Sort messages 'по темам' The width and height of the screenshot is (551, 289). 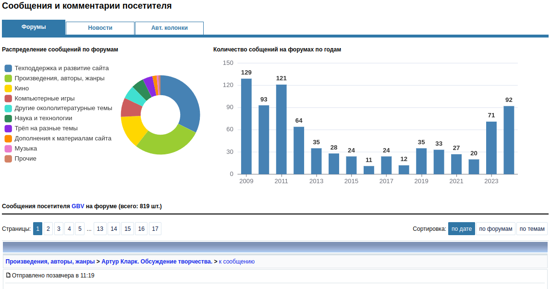[x=532, y=229]
